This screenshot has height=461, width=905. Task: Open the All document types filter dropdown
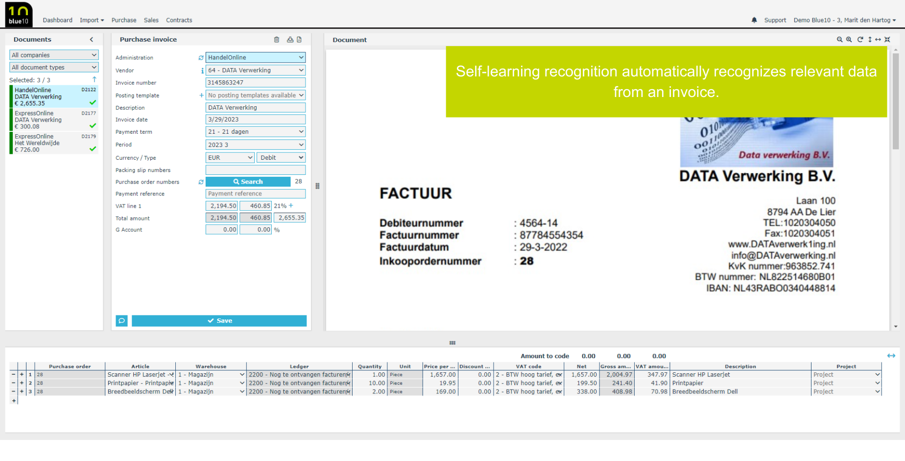tap(54, 67)
